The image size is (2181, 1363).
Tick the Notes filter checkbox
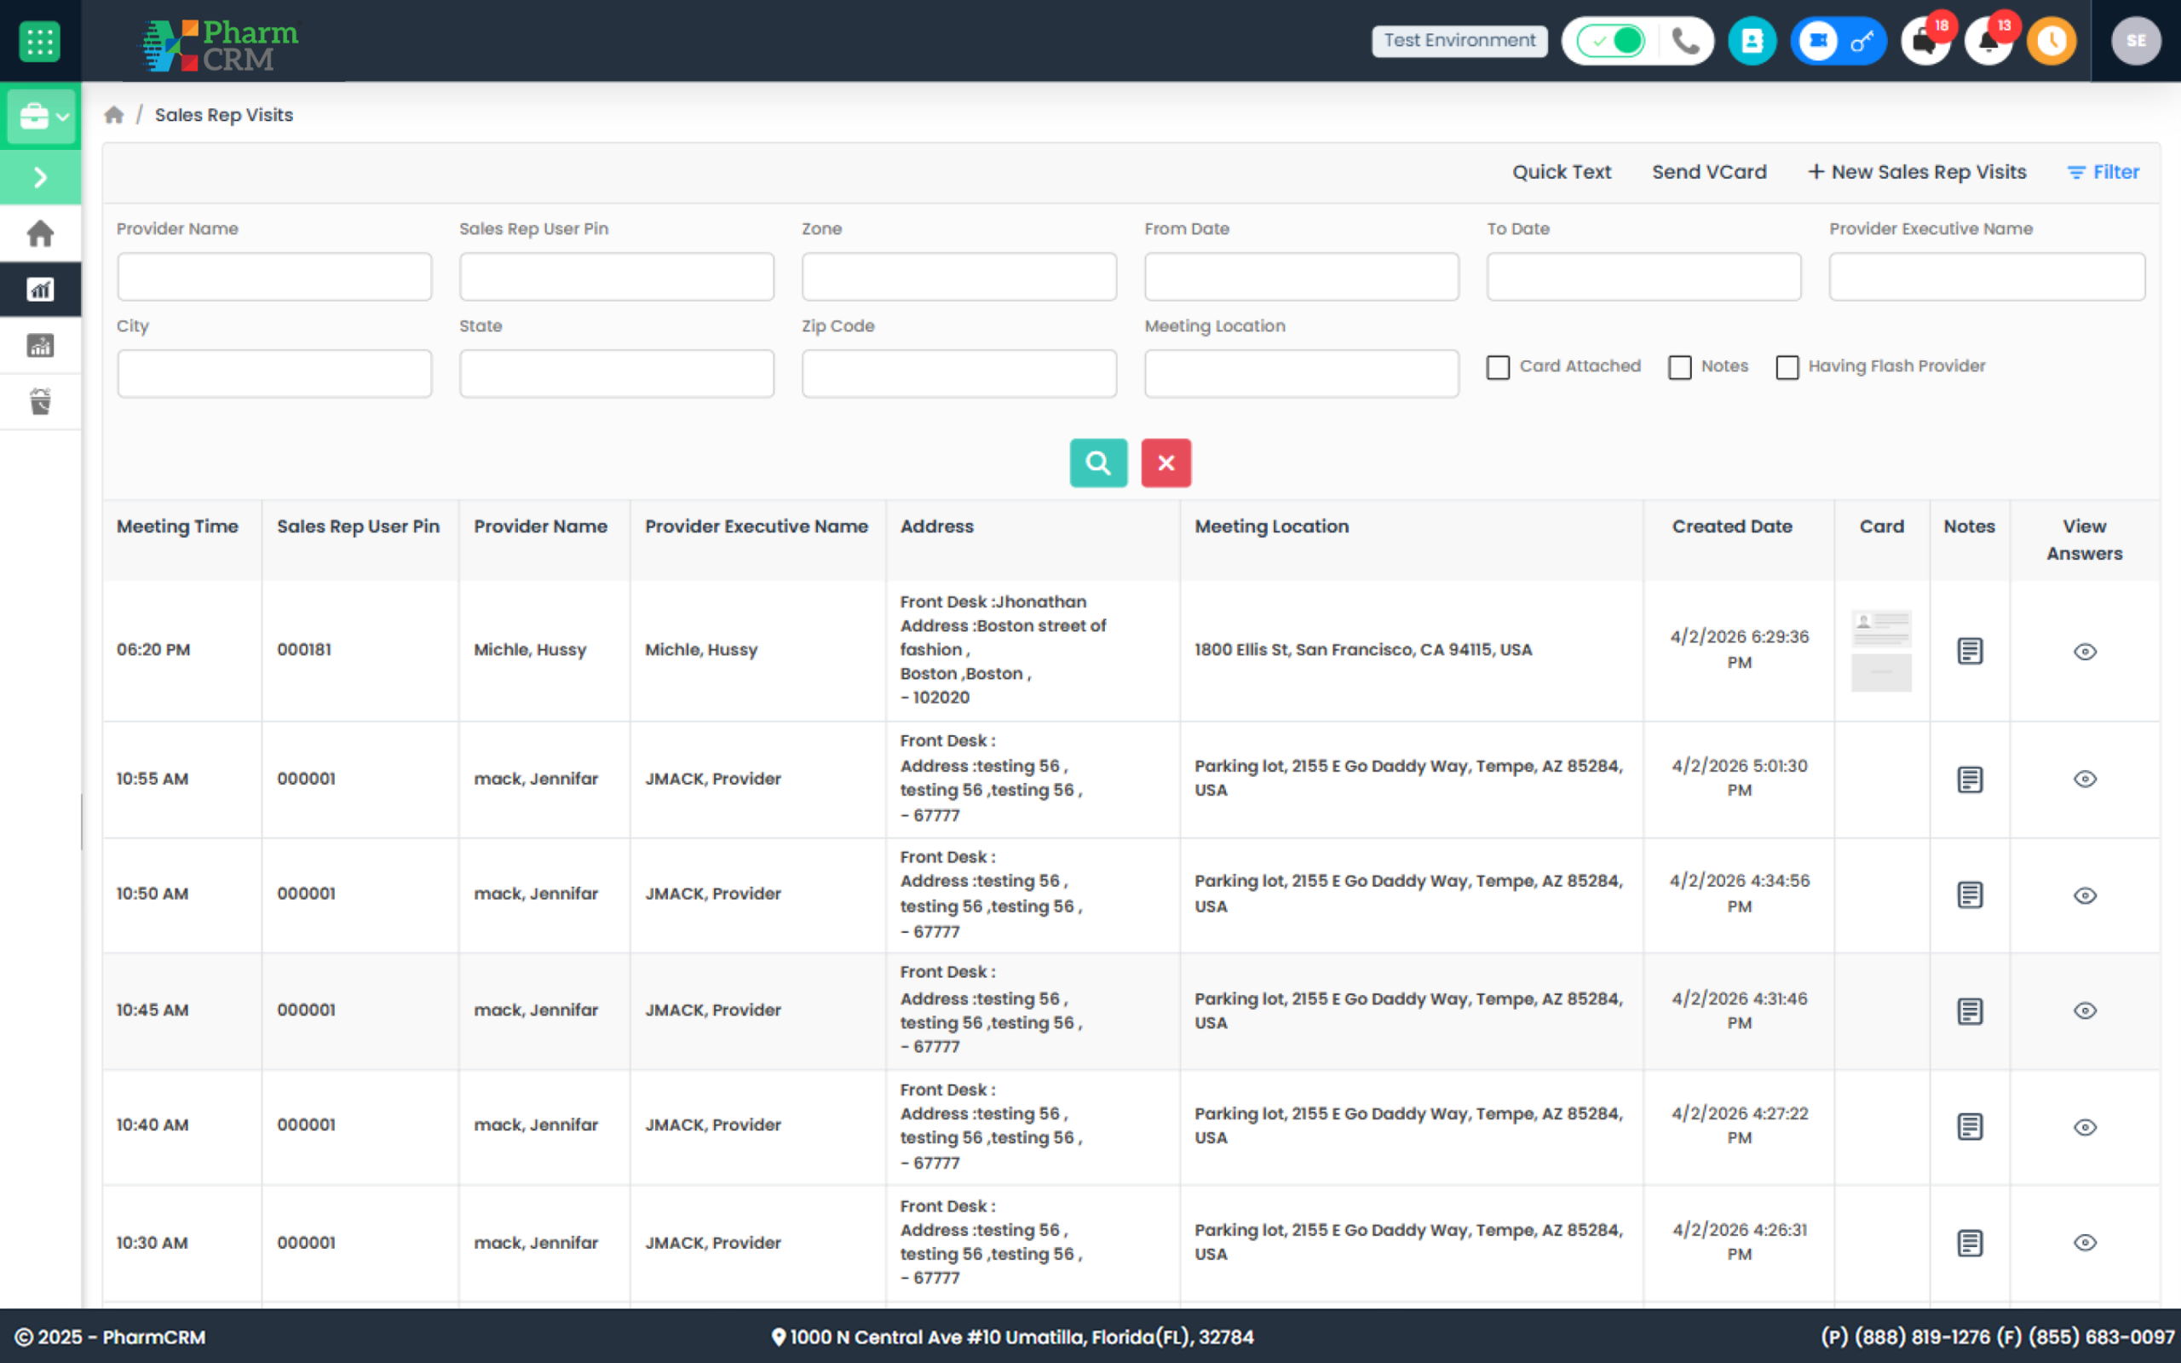pyautogui.click(x=1679, y=367)
